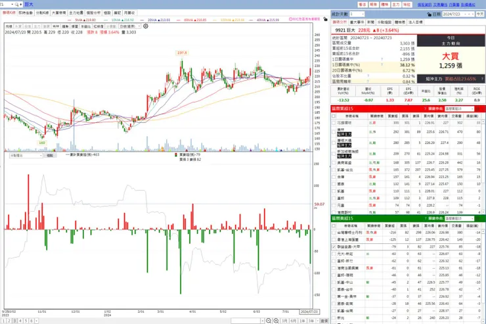Tick the checkbox for 花旗環球 row

(334, 123)
